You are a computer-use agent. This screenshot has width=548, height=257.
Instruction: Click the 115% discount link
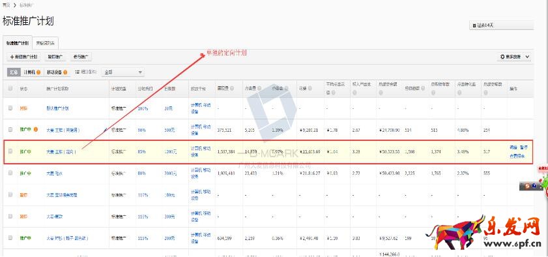pos(143,239)
